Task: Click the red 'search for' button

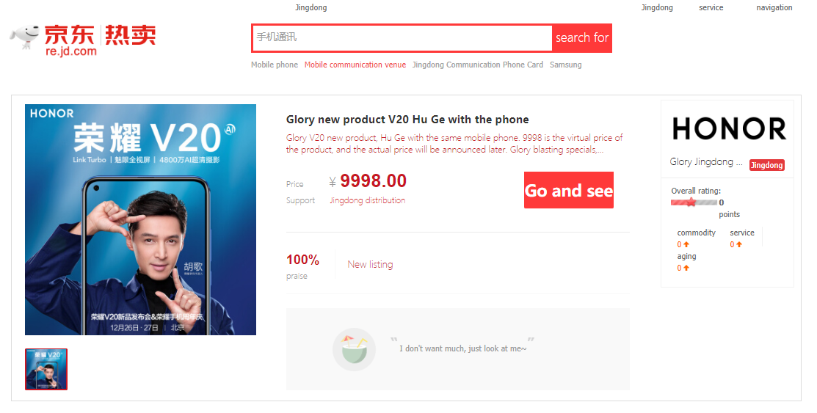Action: click(582, 37)
